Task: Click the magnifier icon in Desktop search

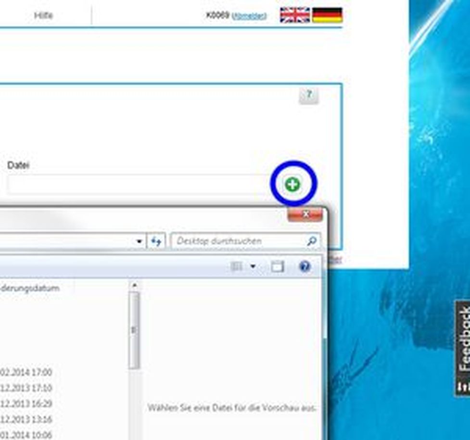Action: click(312, 241)
